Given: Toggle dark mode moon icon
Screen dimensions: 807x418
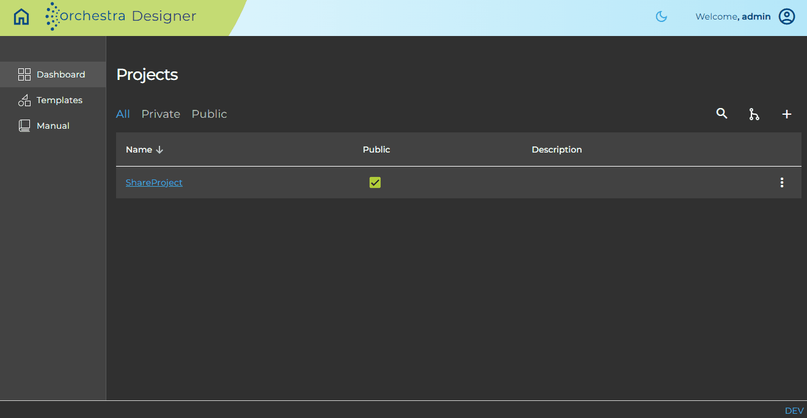Looking at the screenshot, I should pyautogui.click(x=661, y=16).
